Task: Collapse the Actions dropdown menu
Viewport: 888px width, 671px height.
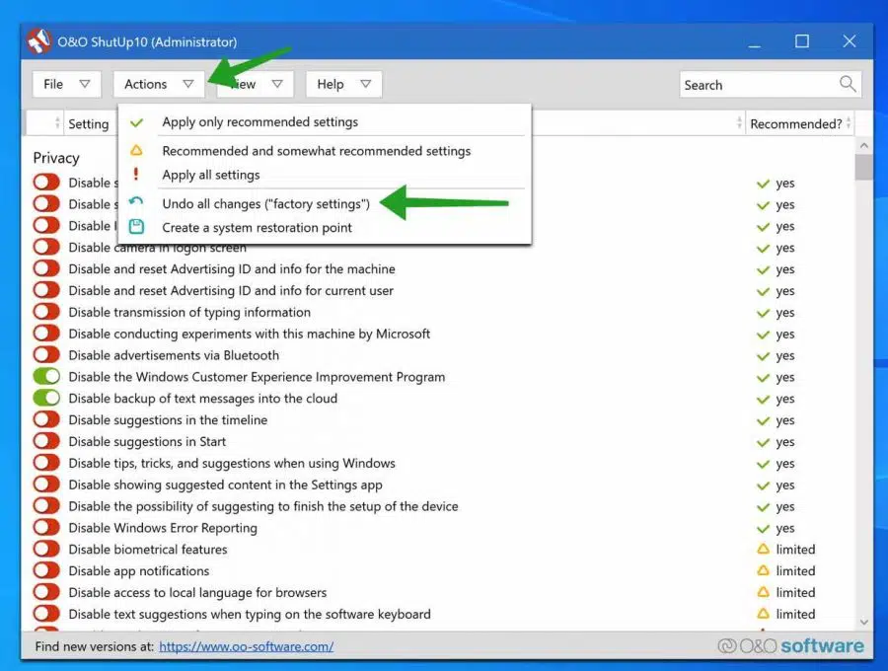Action: [159, 84]
